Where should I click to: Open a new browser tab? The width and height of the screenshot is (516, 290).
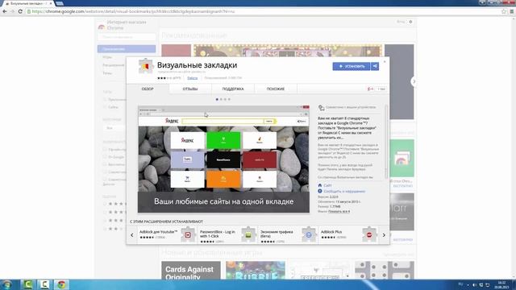tap(60, 3)
